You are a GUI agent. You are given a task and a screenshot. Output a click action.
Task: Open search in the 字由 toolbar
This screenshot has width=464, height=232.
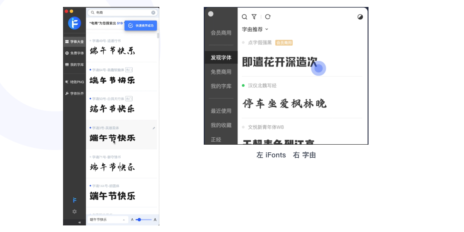244,17
